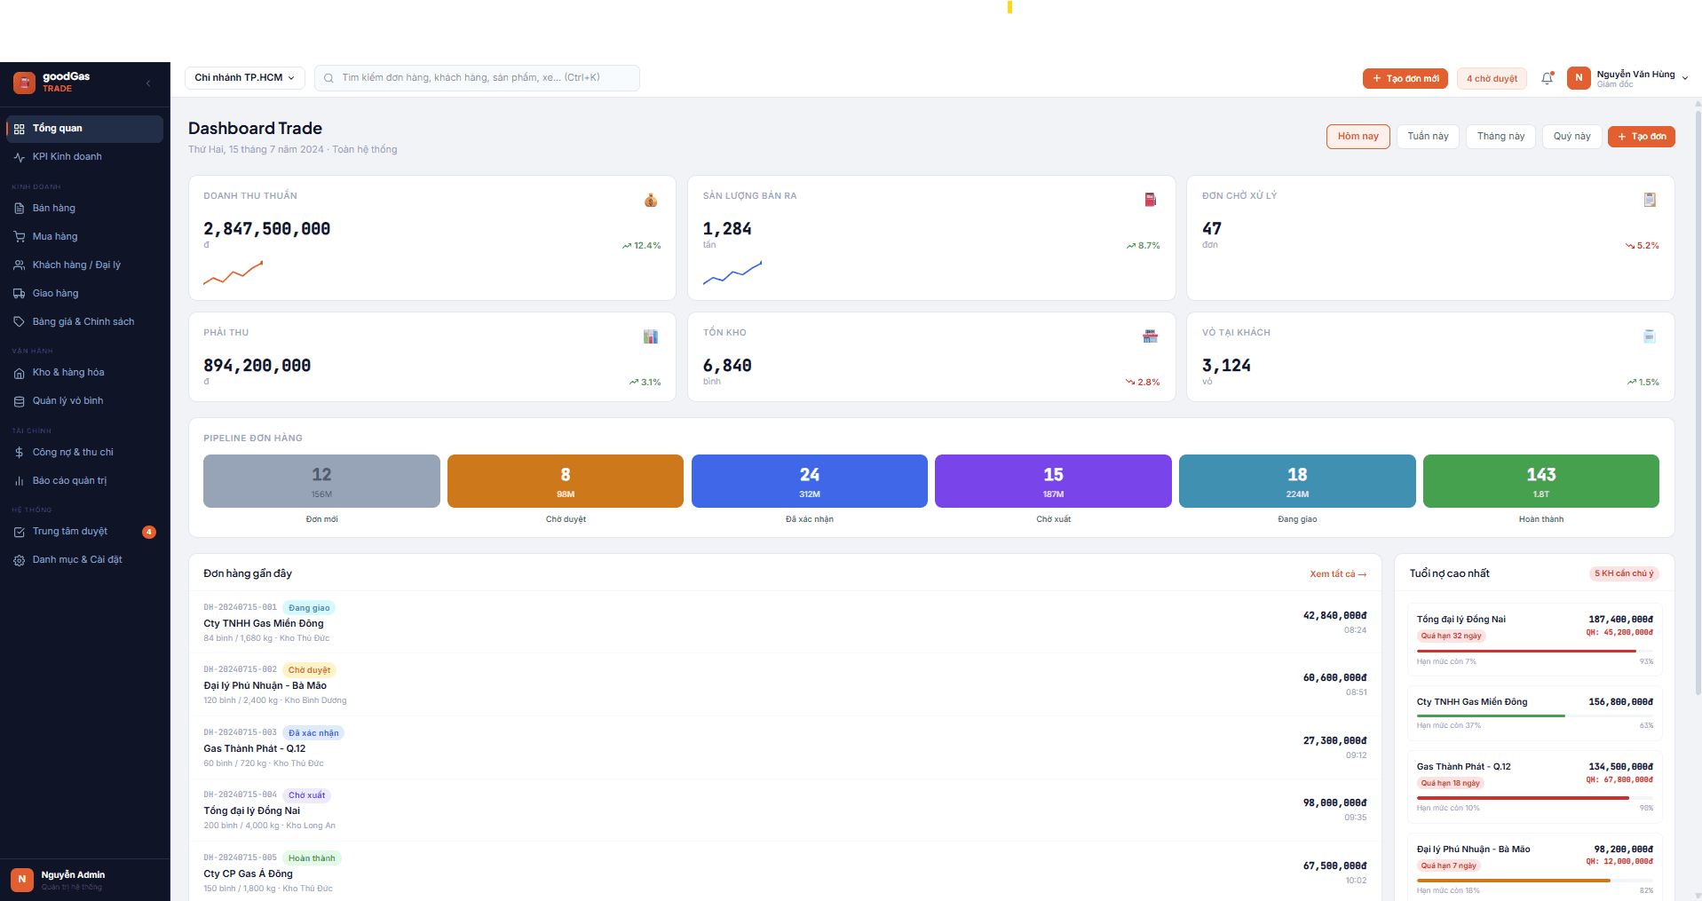Open the notifications bell icon

1548,78
